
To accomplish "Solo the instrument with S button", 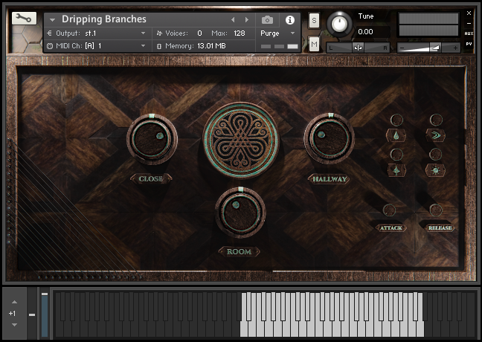I will click(x=314, y=21).
